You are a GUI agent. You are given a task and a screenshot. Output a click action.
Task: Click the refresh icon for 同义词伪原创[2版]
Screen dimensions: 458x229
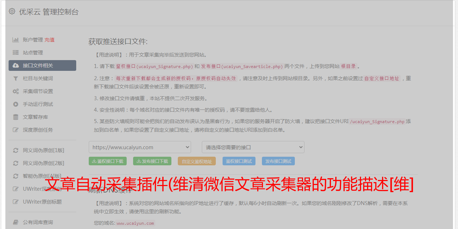pos(16,163)
